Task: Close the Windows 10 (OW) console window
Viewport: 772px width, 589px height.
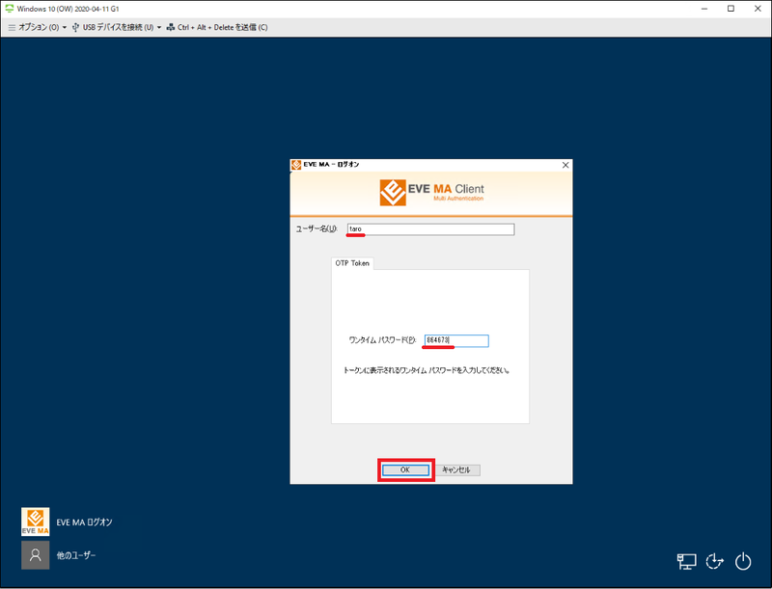Action: tap(758, 9)
